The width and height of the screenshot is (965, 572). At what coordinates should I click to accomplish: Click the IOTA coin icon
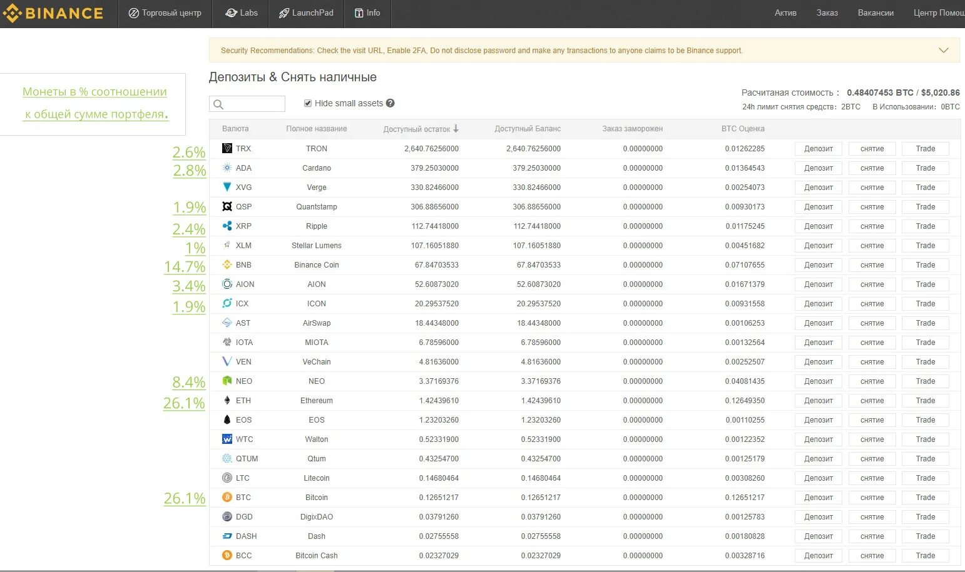click(227, 343)
